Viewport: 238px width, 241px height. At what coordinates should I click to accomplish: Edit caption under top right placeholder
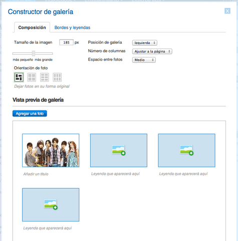tap(183, 174)
